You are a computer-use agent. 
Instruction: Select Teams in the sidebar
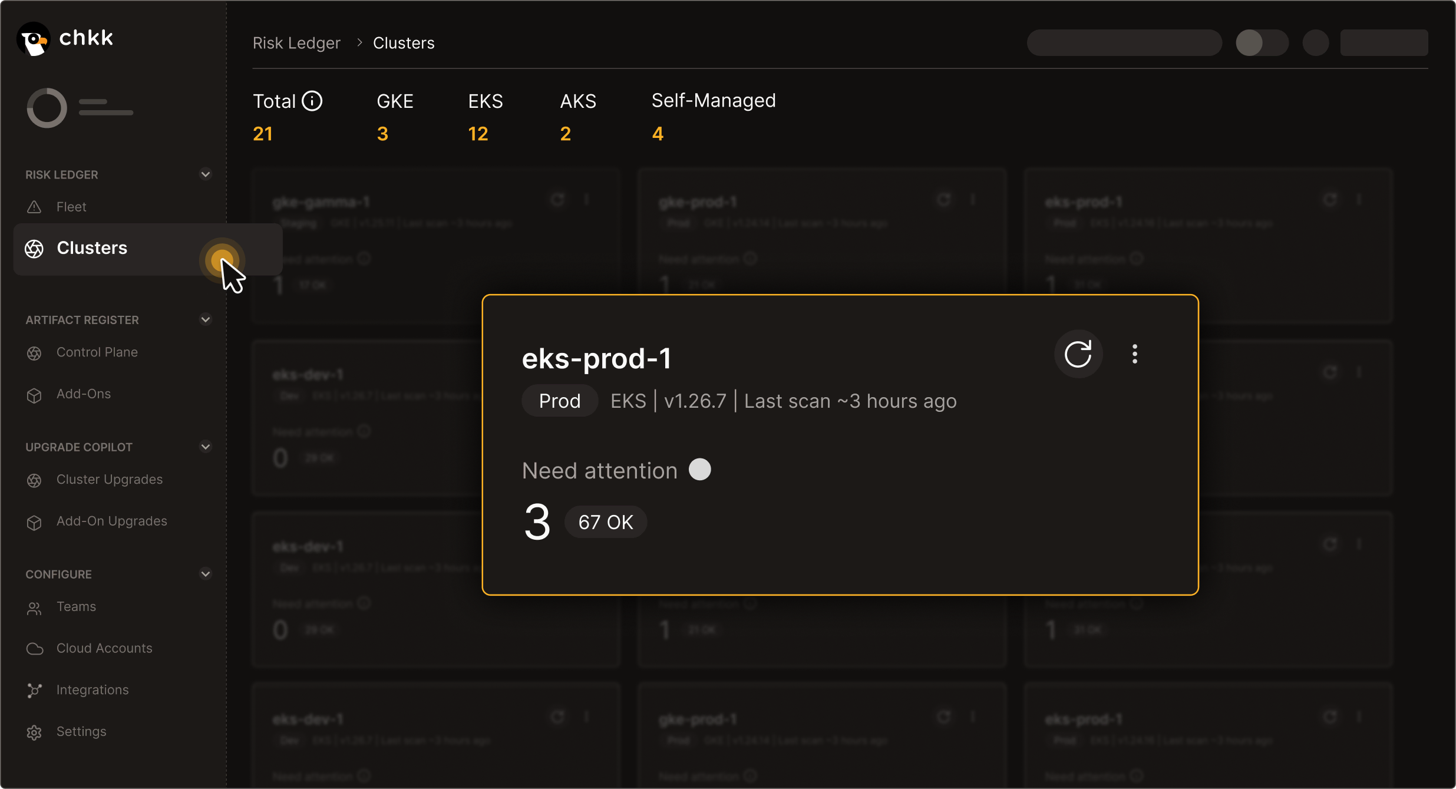tap(76, 607)
